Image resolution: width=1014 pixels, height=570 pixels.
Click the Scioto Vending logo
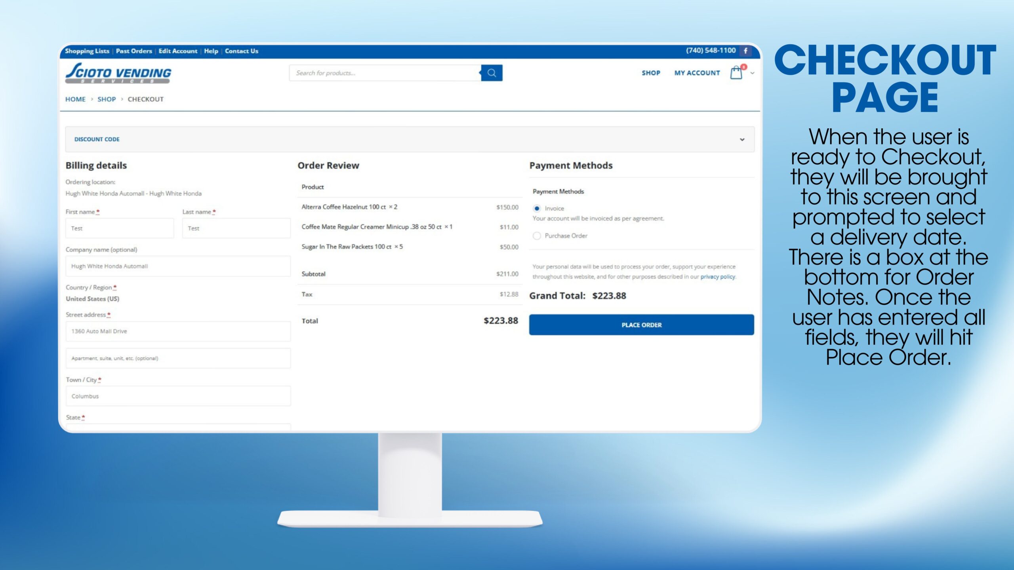pos(118,73)
